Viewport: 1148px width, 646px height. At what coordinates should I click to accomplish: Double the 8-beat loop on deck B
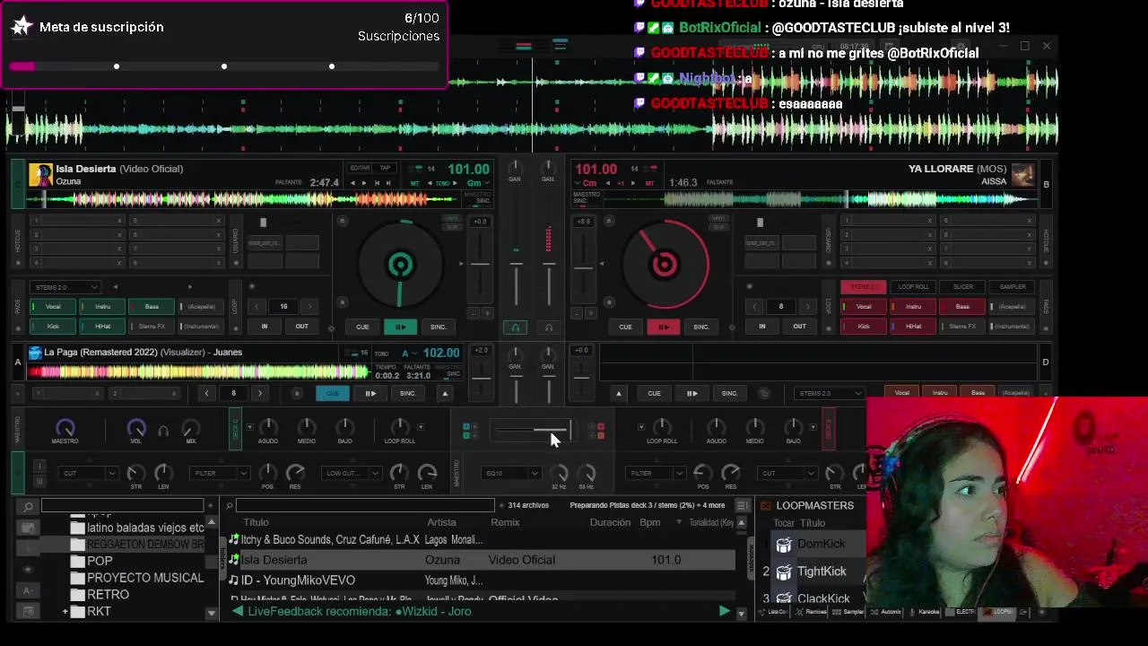(x=807, y=307)
